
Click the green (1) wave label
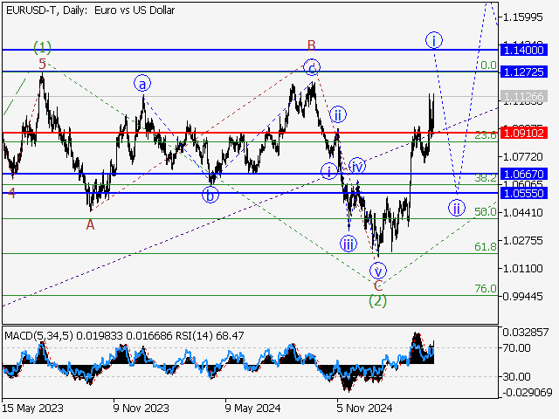coord(42,46)
